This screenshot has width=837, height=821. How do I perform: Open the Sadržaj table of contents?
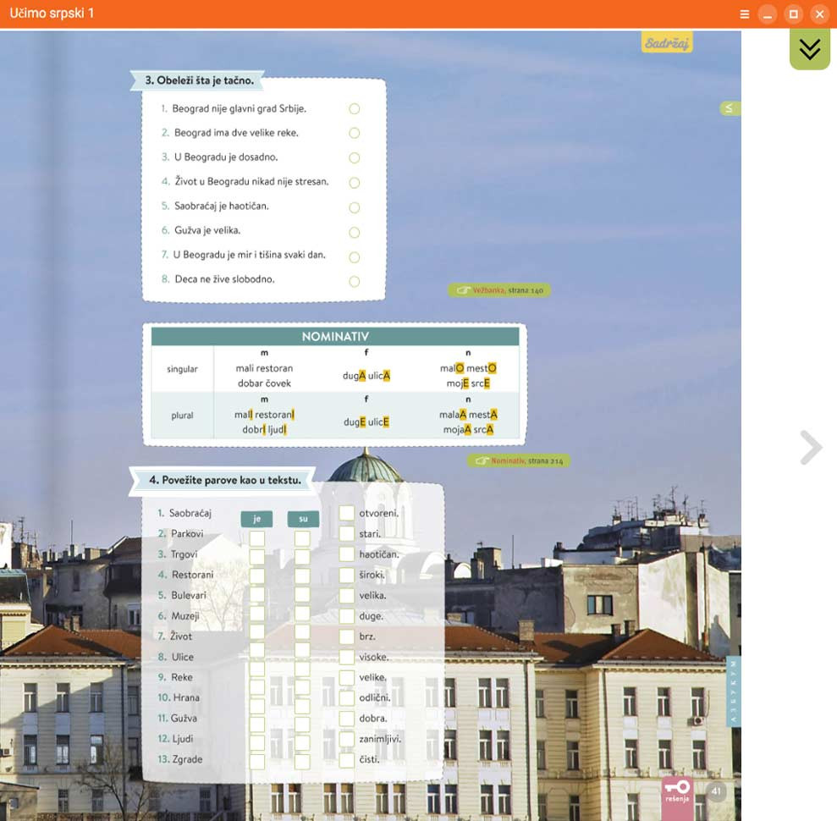tap(667, 42)
